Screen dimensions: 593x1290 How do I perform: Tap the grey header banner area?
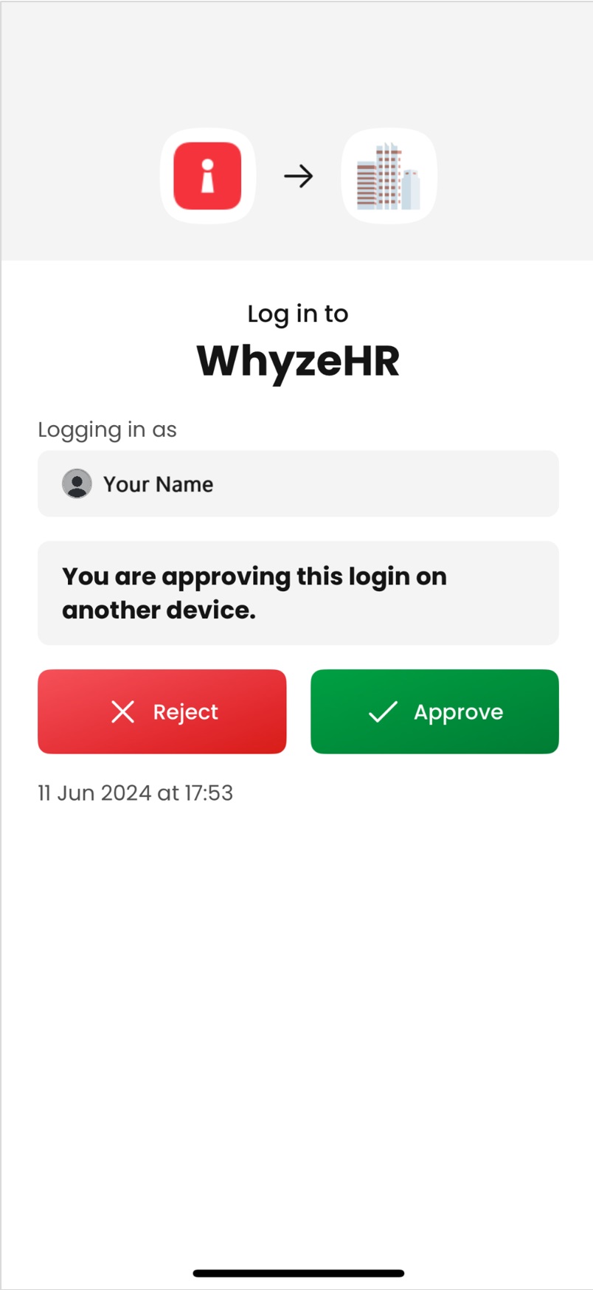296,131
